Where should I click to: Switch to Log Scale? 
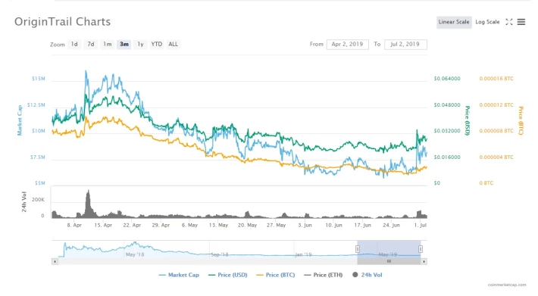[487, 22]
